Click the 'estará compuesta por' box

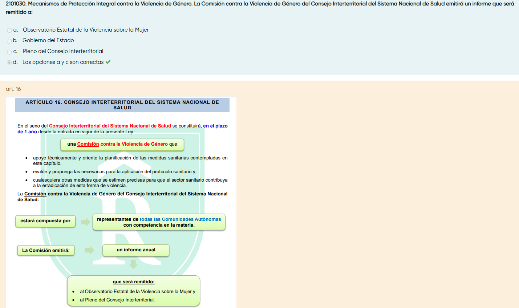point(45,221)
